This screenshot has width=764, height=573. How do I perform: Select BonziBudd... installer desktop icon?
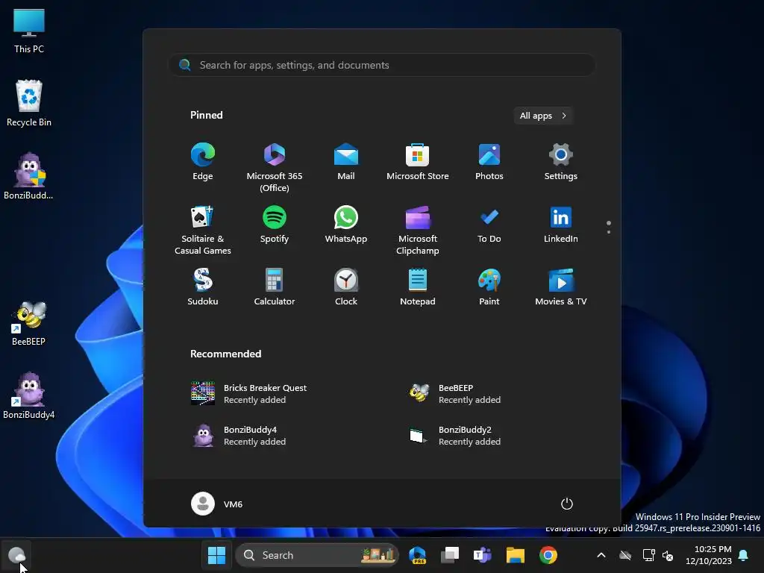29,176
